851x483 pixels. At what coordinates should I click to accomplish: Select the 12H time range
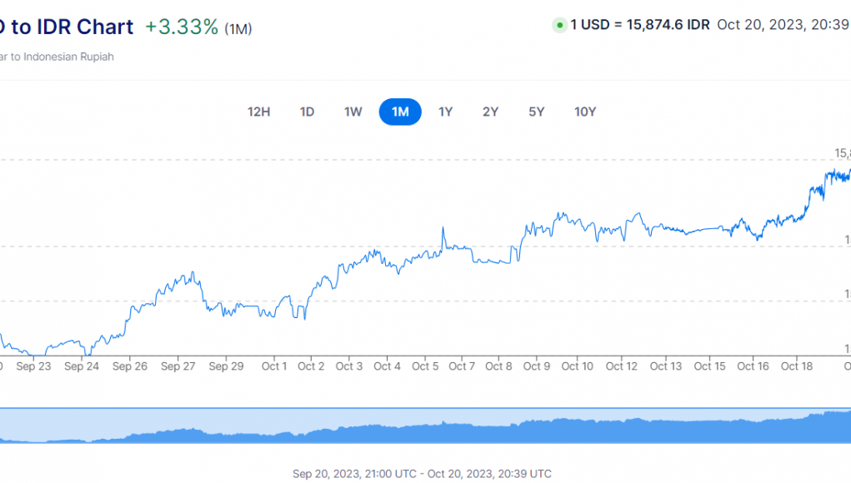click(259, 112)
